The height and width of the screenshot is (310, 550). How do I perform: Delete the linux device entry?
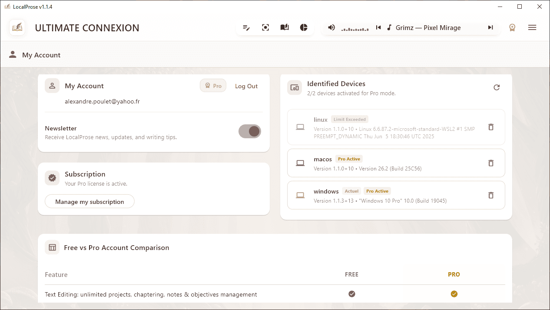[x=491, y=127]
